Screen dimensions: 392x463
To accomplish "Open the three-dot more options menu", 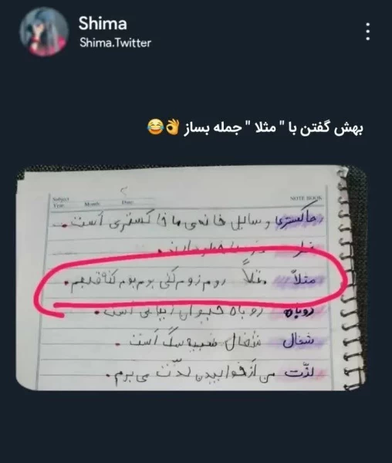I will (x=368, y=32).
